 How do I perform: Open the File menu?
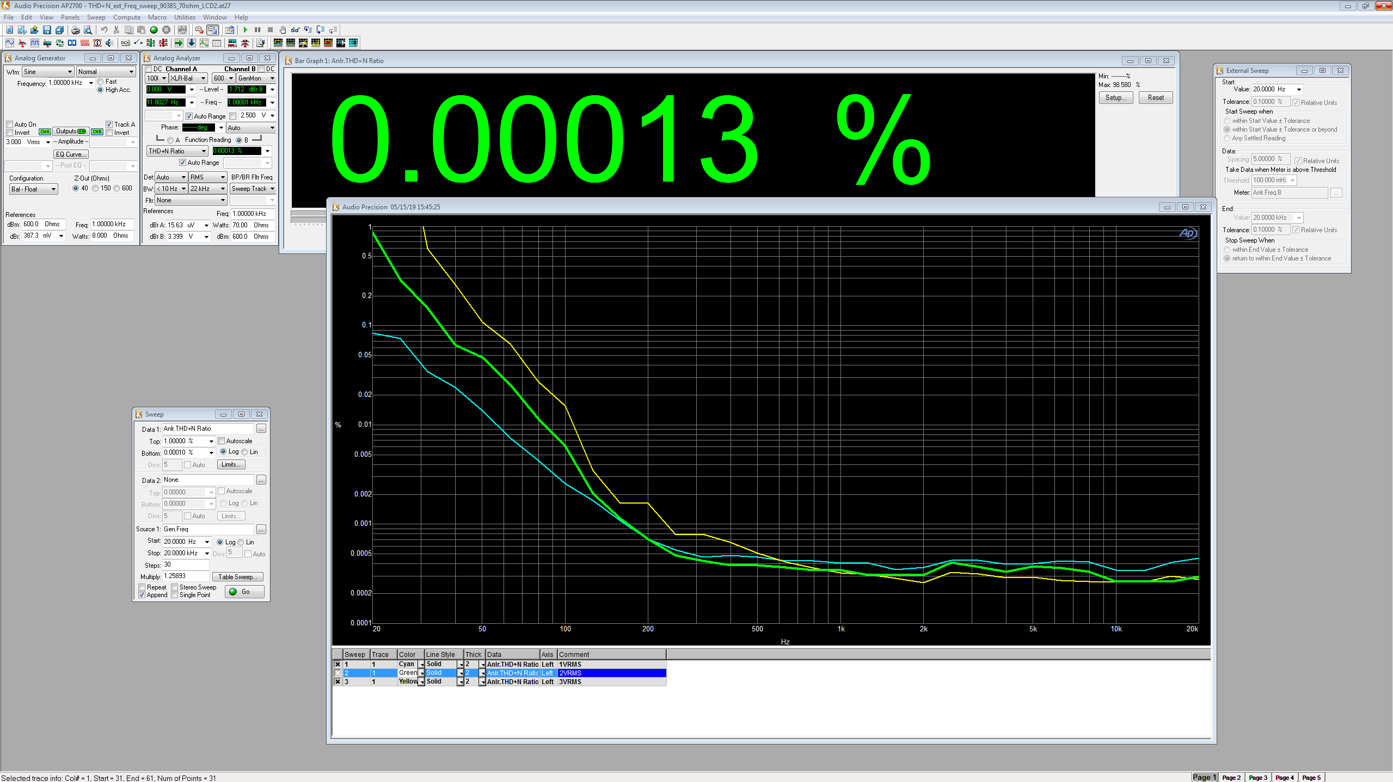click(9, 17)
